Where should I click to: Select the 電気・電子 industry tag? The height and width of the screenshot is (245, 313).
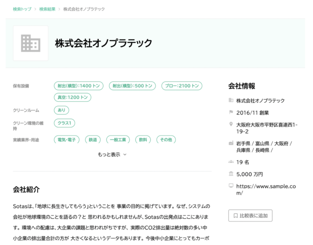click(x=67, y=140)
